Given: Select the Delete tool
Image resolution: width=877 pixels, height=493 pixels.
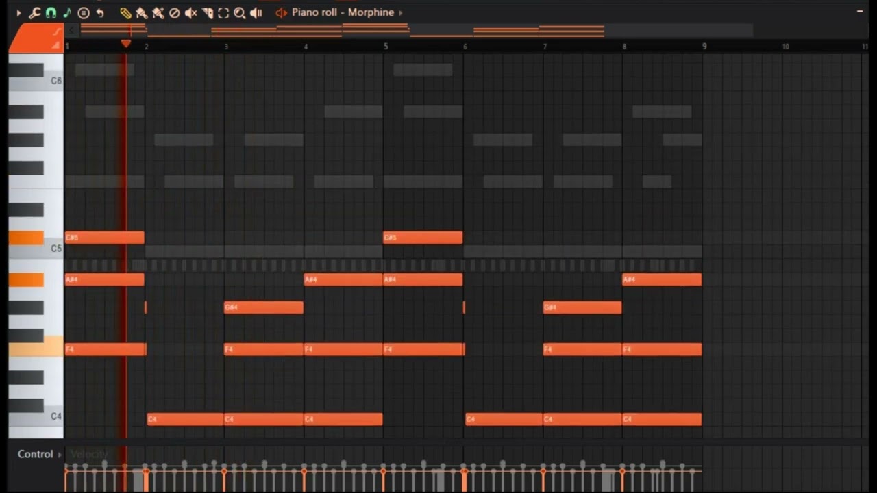Looking at the screenshot, I should 174,12.
